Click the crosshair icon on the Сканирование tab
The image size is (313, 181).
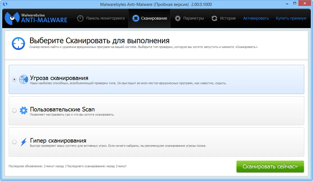tap(136, 18)
